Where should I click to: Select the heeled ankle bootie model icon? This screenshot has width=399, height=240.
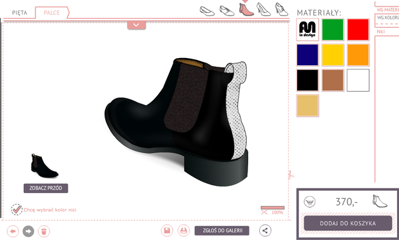click(x=282, y=10)
